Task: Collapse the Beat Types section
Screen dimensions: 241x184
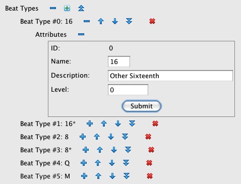Action: tap(53, 8)
